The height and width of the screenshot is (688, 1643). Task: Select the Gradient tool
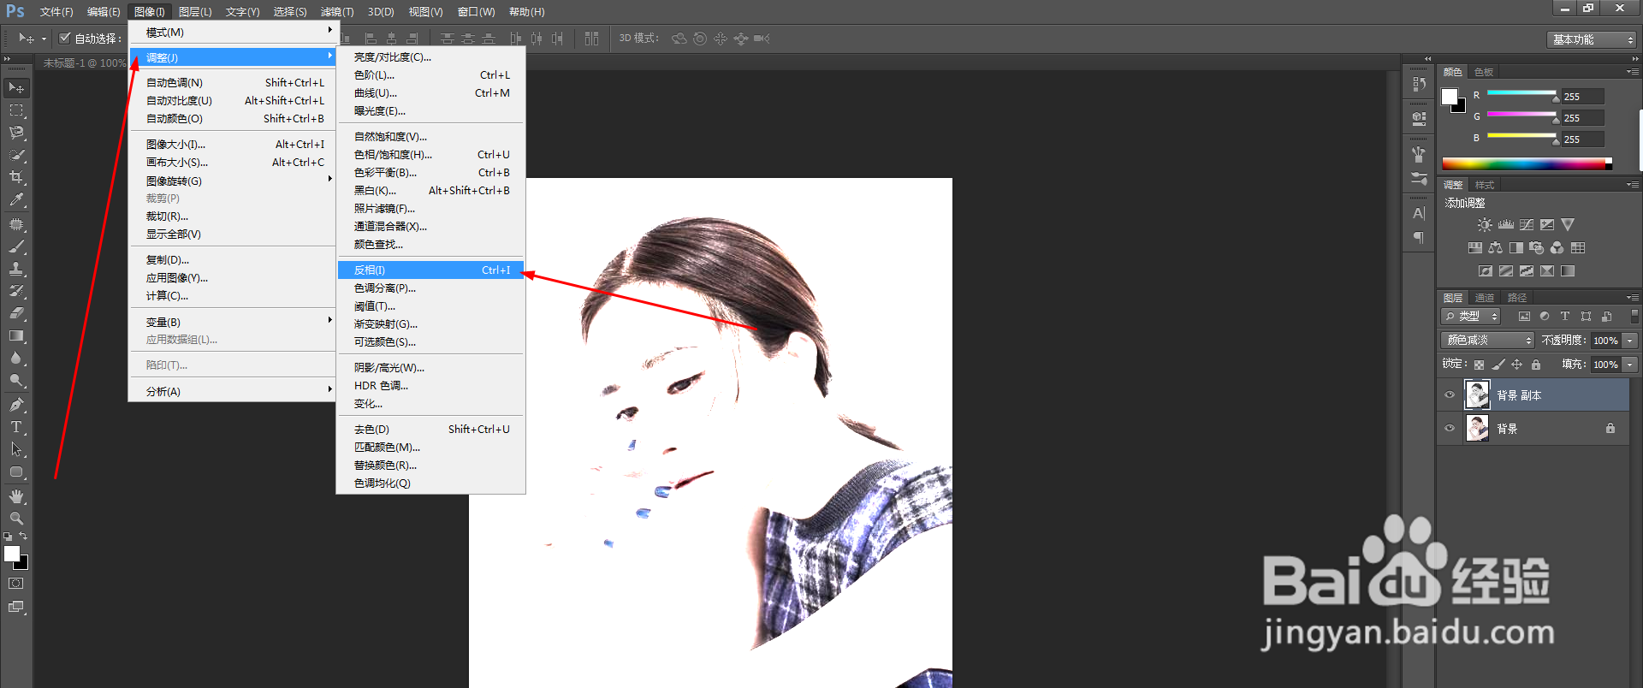[16, 335]
